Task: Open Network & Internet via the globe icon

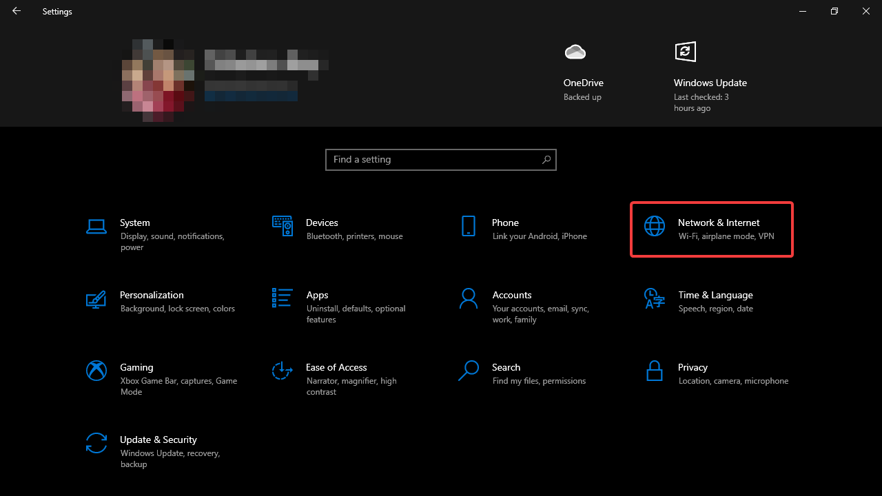Action: coord(655,226)
